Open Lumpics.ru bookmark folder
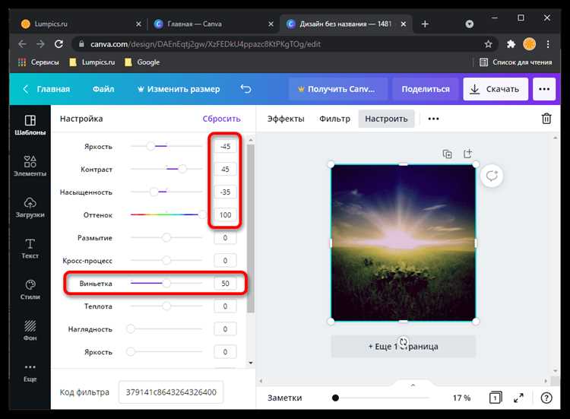Screen dimensions: 570x419 92,62
